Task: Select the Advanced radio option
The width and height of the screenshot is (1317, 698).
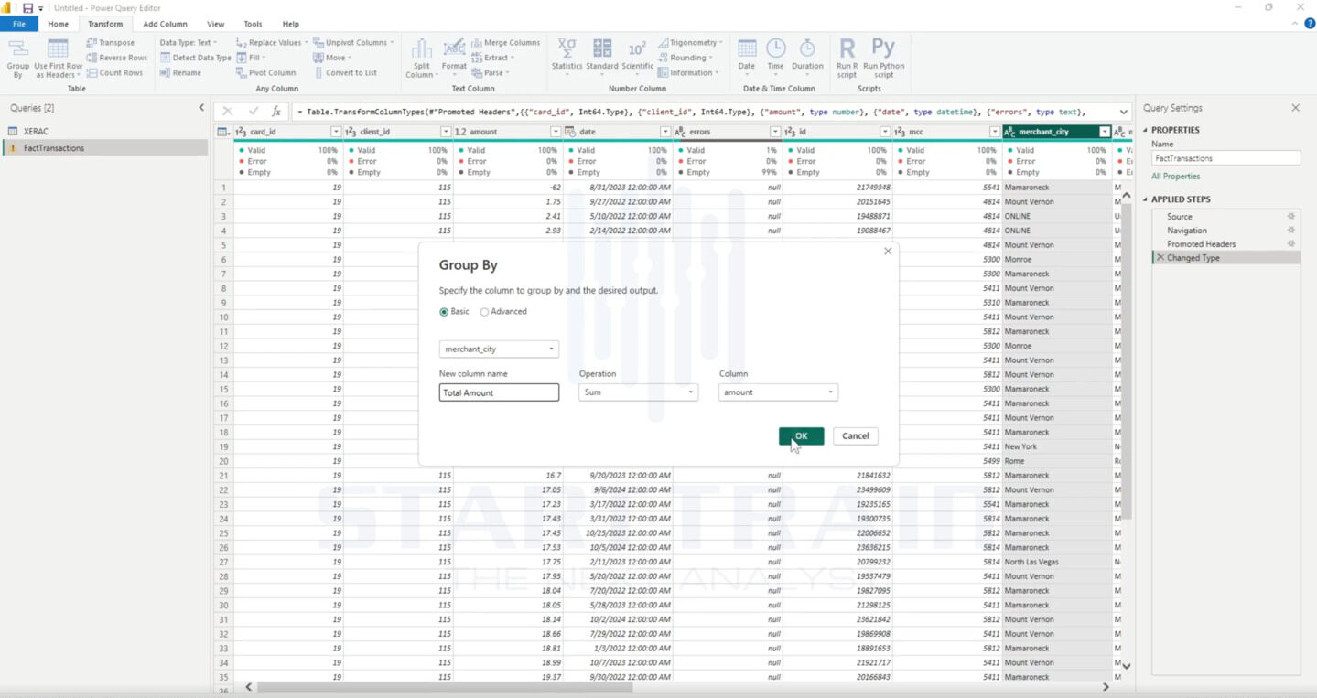Action: pyautogui.click(x=484, y=312)
